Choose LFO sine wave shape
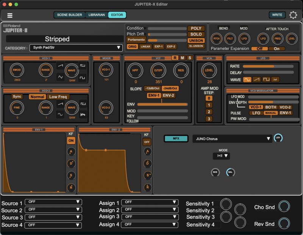Screen dimensions: 303x235 [x=247, y=79]
